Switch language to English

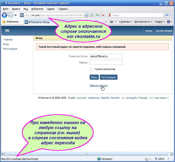tap(72, 98)
